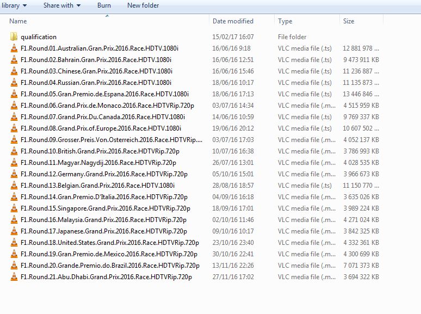Click the qualification folder icon

14,37
